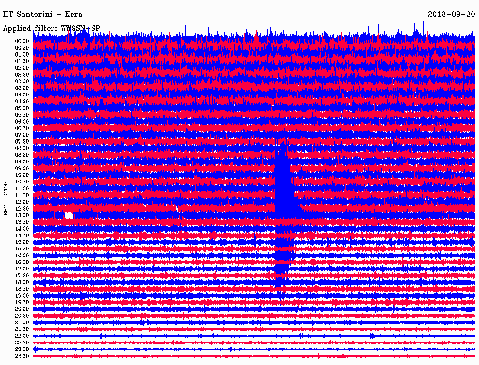Select the 14:30 time label
This screenshot has width=479, height=365.
click(22, 236)
